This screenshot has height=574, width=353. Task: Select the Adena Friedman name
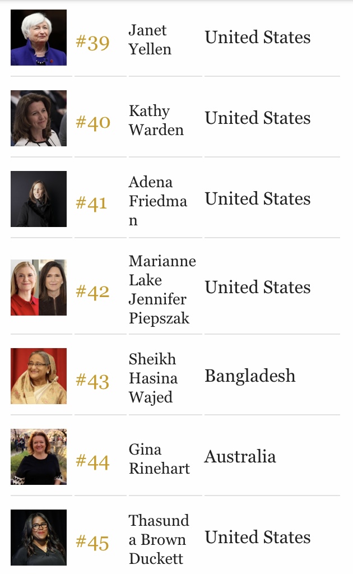158,201
